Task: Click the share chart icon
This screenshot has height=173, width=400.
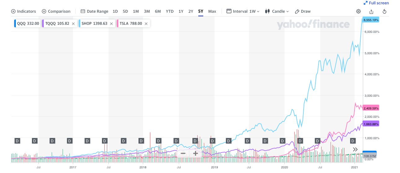Action: 371,11
